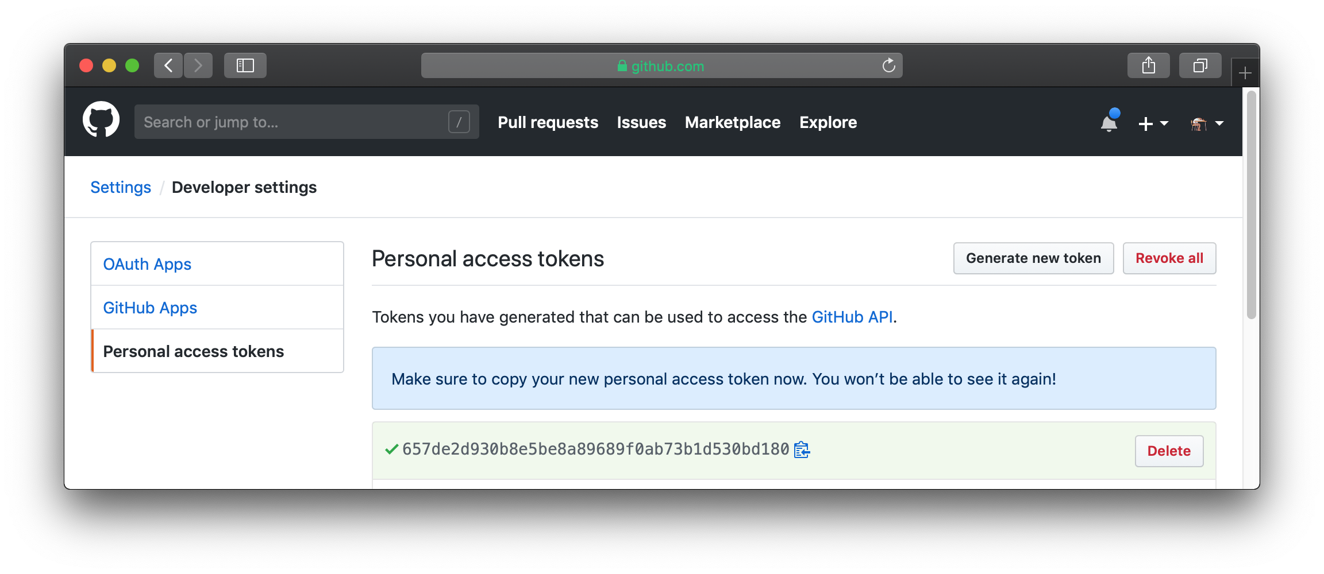Open the user avatar dropdown menu

[x=1207, y=123]
